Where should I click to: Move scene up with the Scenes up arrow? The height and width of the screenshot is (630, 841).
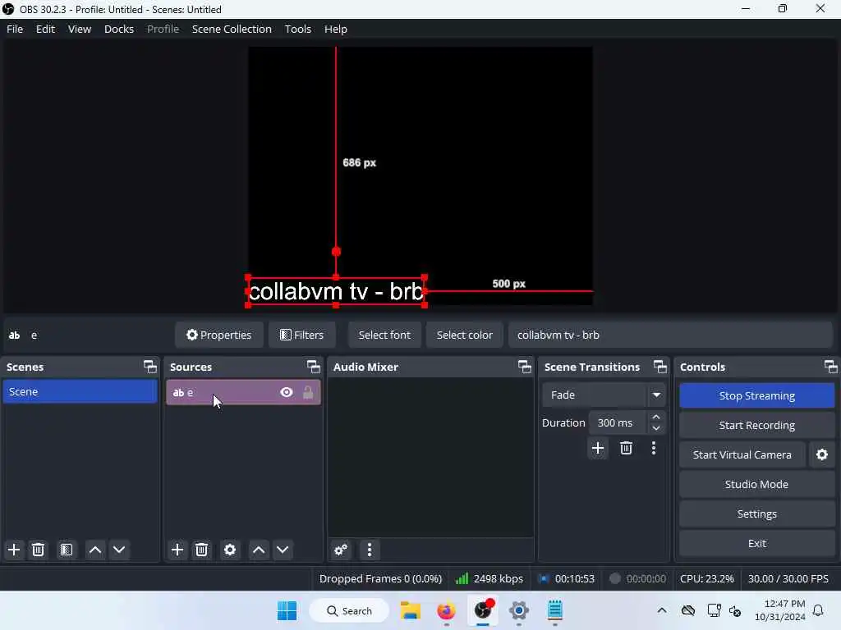point(95,550)
